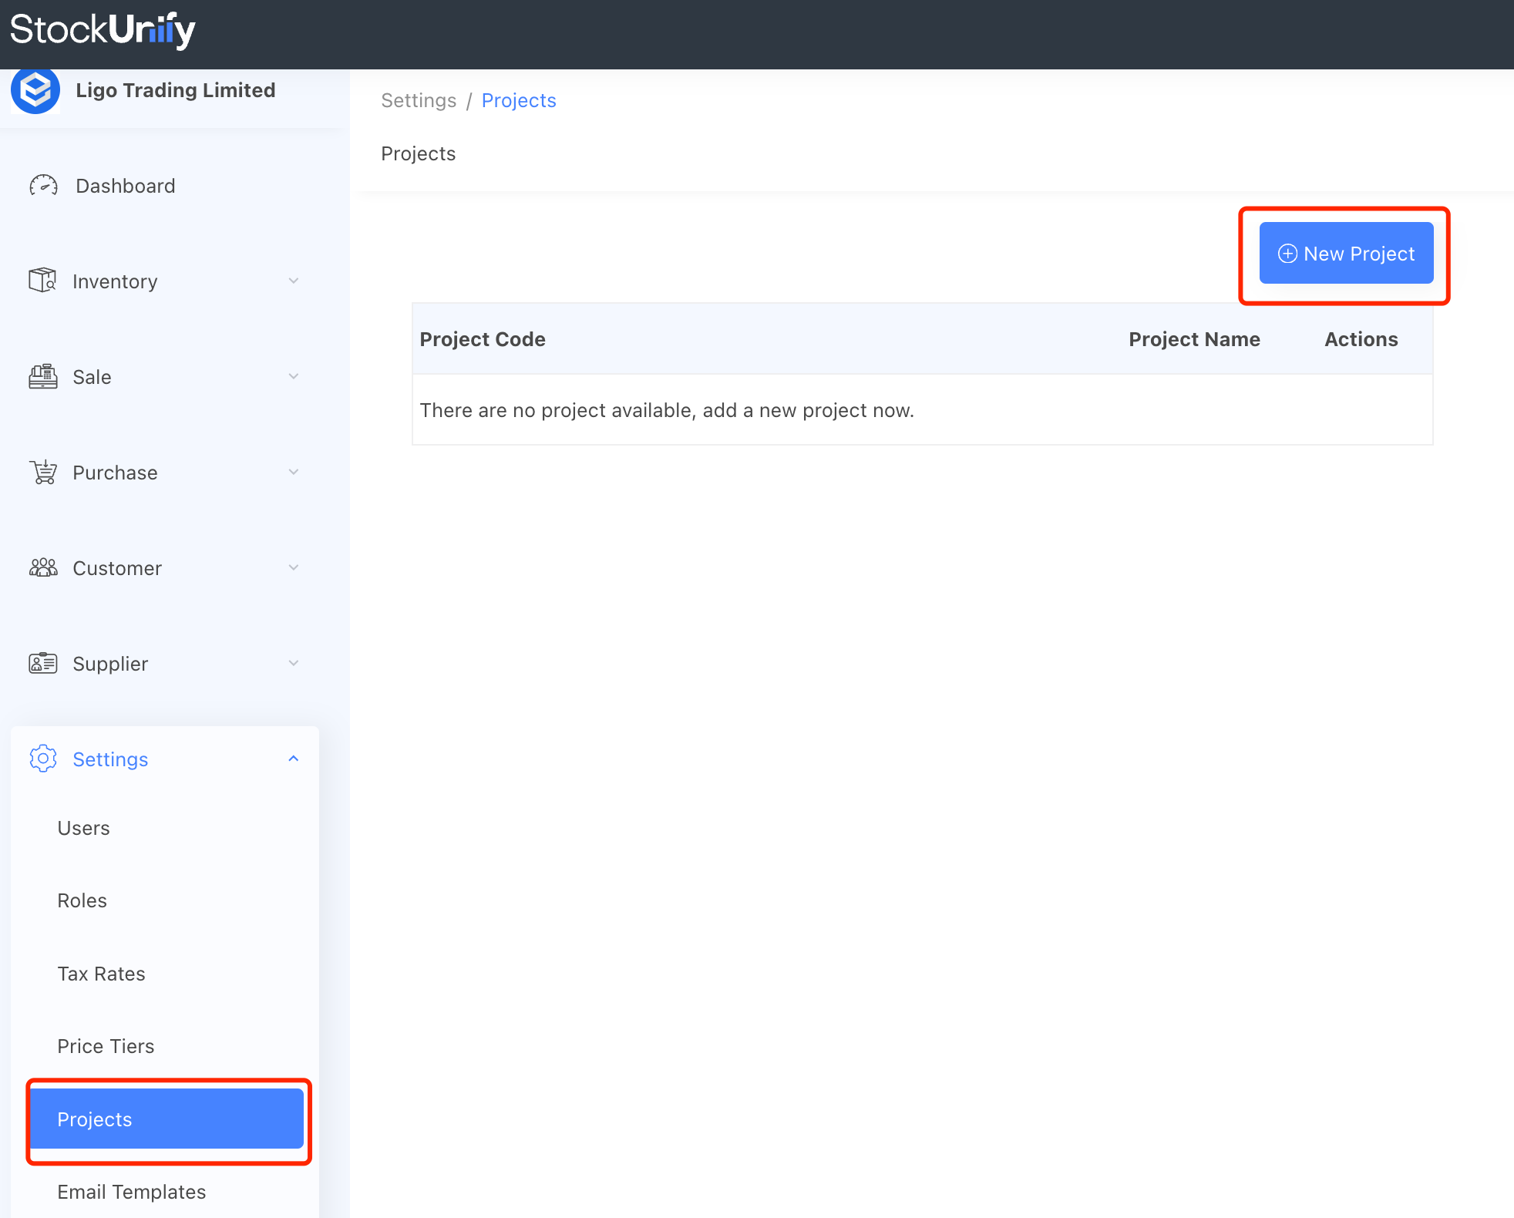Expand the Inventory menu chevron
Screen dimensions: 1514x1218
click(293, 281)
